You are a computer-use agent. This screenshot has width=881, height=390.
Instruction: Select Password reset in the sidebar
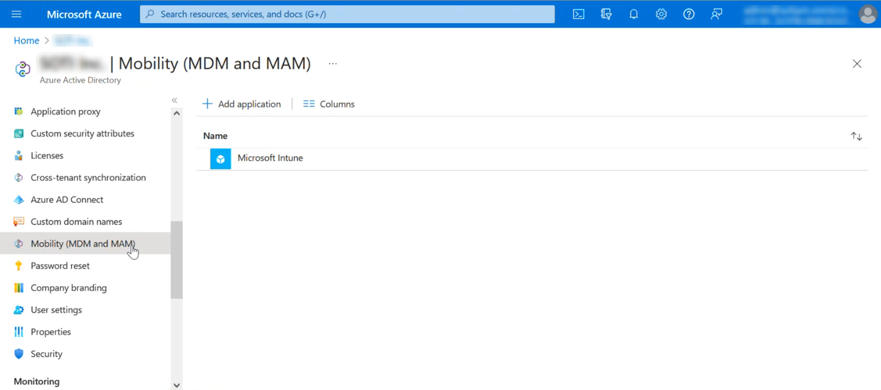click(x=59, y=265)
